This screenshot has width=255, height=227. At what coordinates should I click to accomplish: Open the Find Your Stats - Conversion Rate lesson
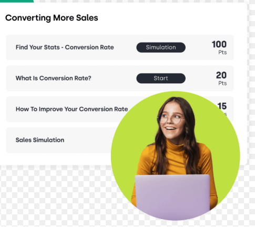coord(65,47)
